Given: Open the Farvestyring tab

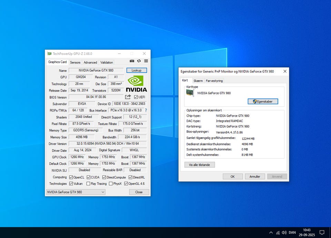Looking at the screenshot, I should click(x=214, y=81).
